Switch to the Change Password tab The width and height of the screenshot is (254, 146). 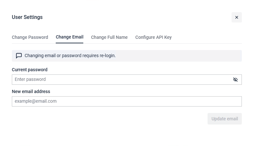[30, 37]
